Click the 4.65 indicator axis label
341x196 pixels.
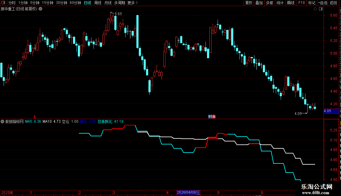pyautogui.click(x=333, y=170)
